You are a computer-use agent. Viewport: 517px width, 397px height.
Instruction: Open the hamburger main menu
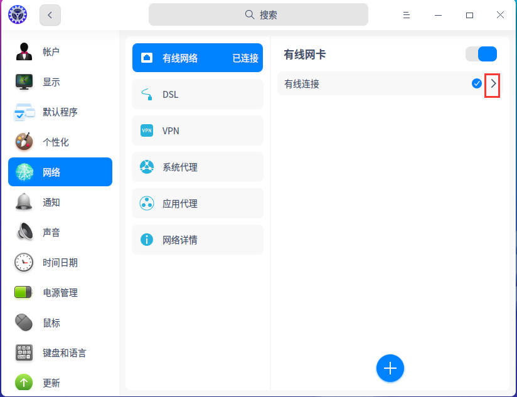[406, 15]
